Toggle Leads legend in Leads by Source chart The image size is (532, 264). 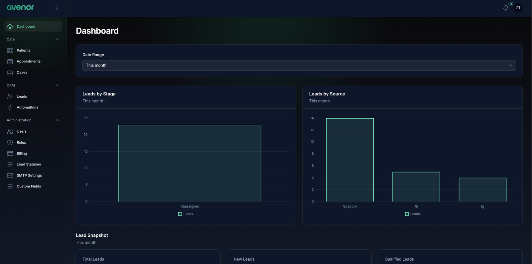[412, 214]
